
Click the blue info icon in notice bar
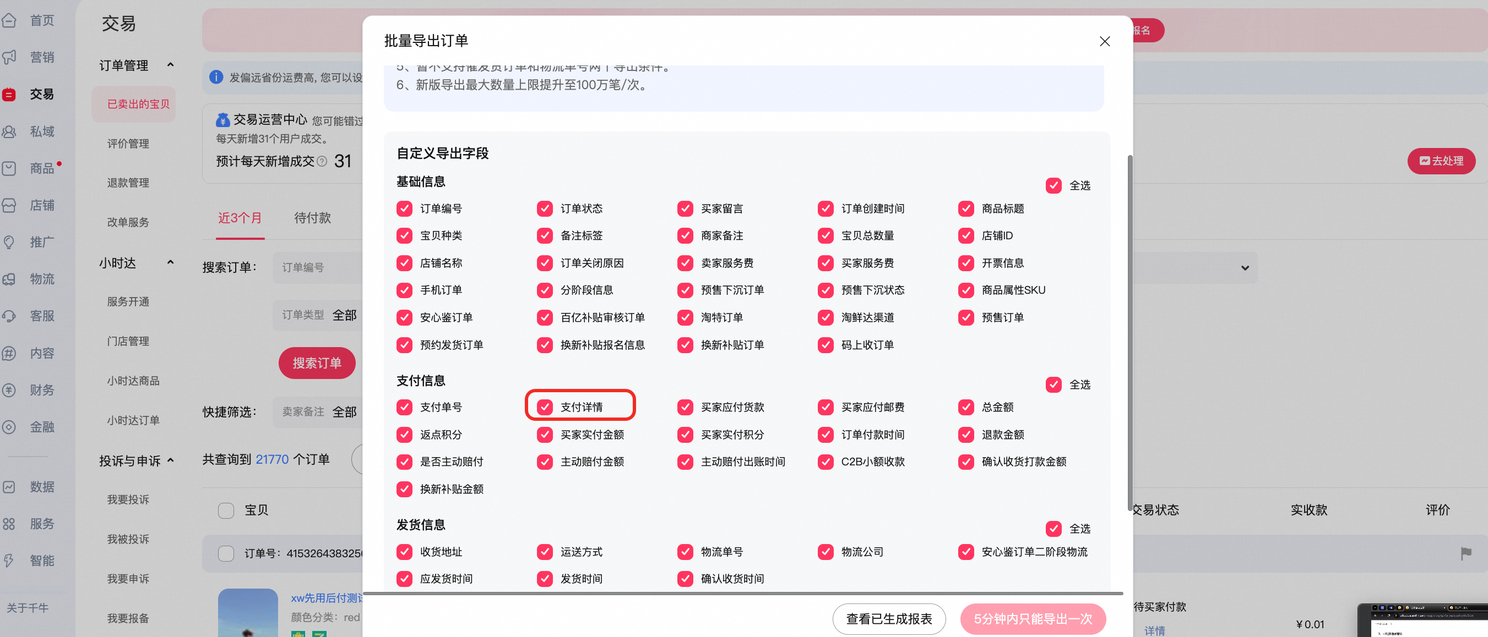pyautogui.click(x=216, y=78)
